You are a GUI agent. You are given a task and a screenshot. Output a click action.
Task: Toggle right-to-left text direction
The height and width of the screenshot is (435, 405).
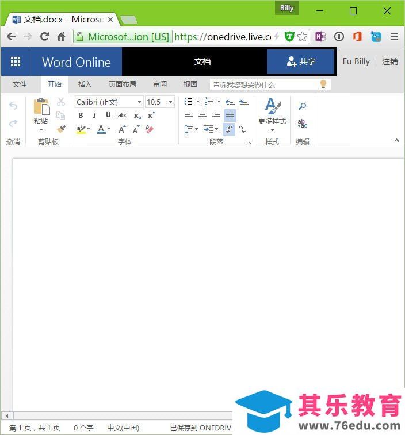click(x=243, y=129)
